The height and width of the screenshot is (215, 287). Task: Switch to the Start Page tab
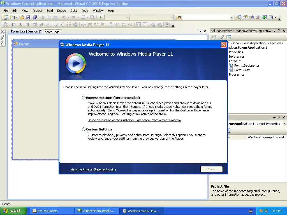tap(52, 32)
